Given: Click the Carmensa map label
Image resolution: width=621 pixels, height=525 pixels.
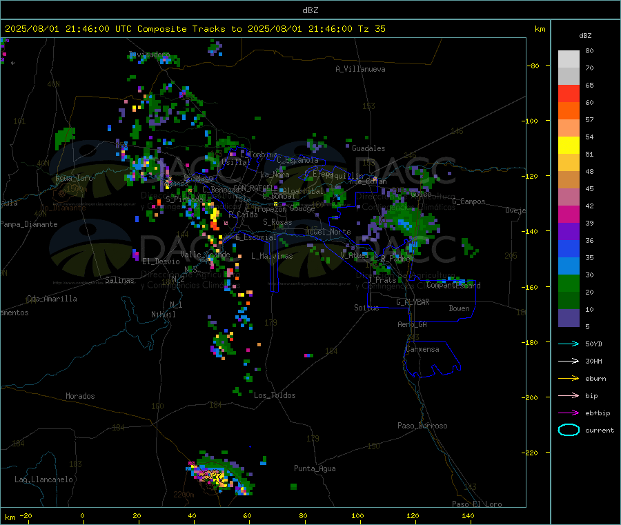Looking at the screenshot, I should 422,349.
